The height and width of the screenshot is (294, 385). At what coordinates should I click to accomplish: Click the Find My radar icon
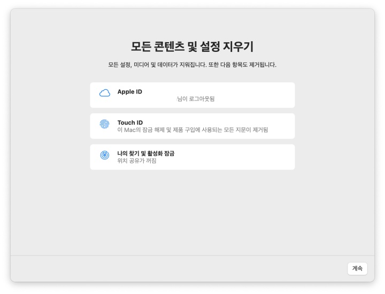click(x=105, y=155)
